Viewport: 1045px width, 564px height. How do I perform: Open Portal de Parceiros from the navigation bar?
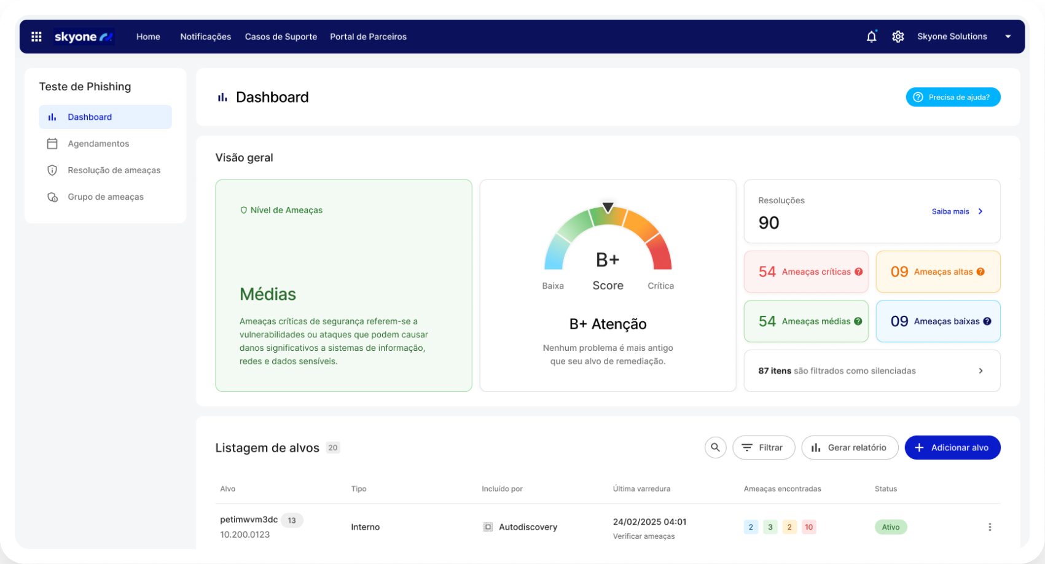(368, 36)
